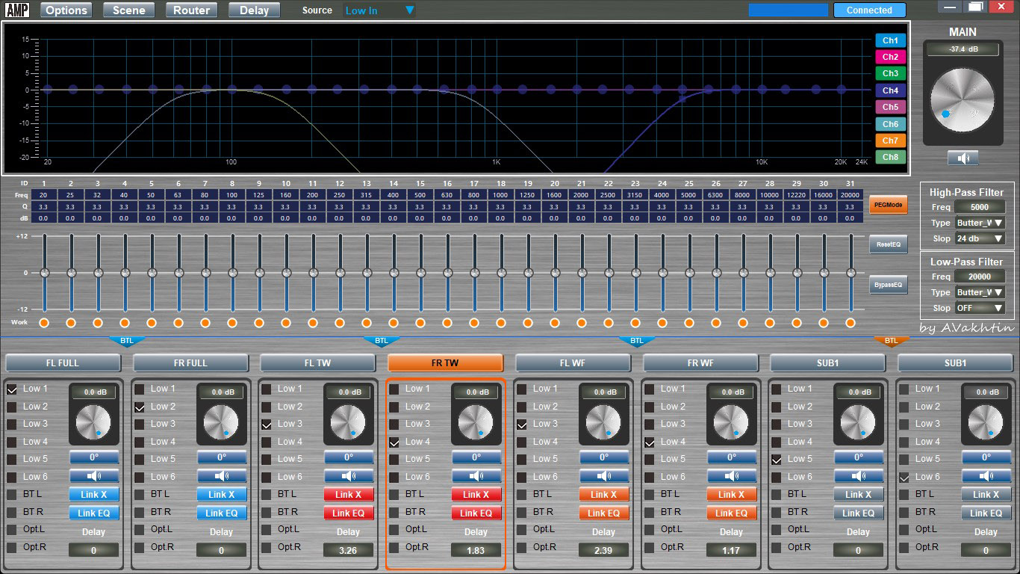Select the green Ch3 curve button
This screenshot has width=1020, height=574.
pos(890,74)
